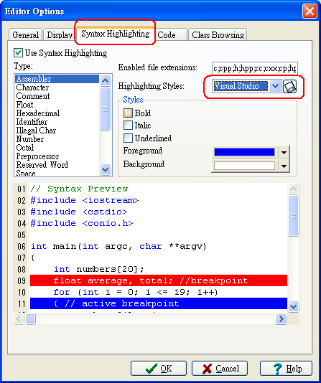Click the Enabled file extensions field
Screen dimensions: 321x383
point(255,68)
